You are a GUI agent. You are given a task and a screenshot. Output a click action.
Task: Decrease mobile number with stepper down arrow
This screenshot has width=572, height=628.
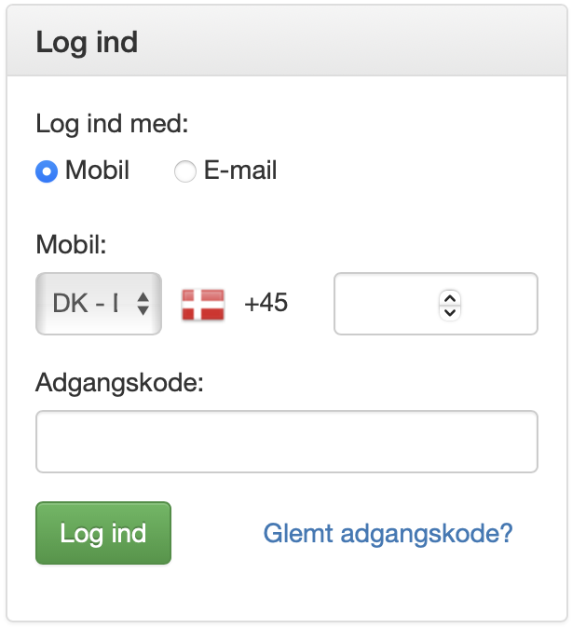450,311
